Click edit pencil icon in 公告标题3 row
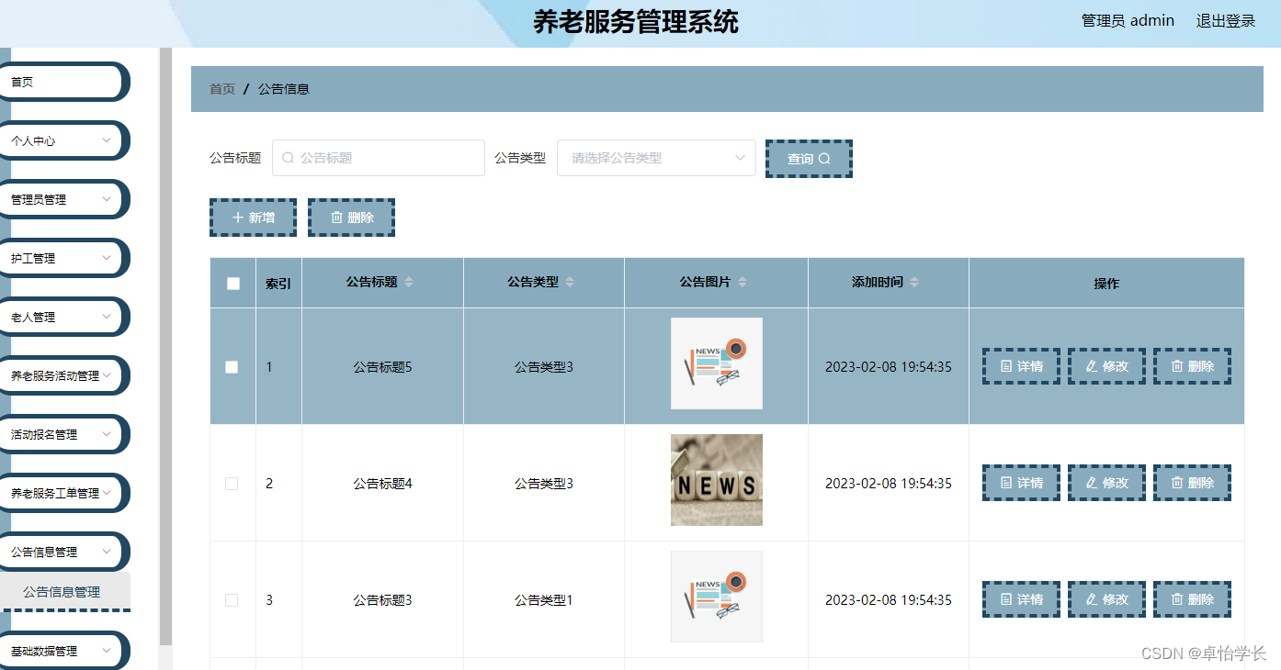The width and height of the screenshot is (1281, 670). click(1092, 599)
